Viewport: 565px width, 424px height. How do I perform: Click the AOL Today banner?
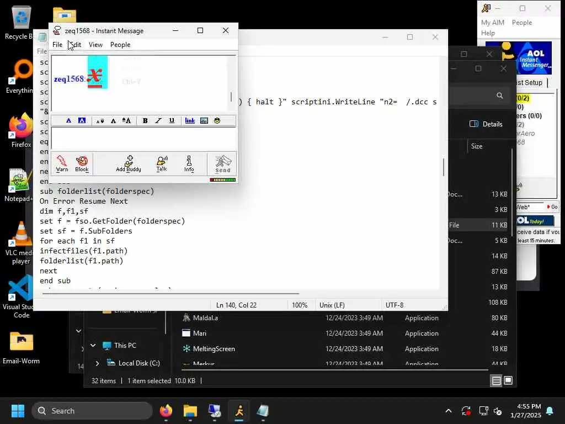tap(535, 221)
